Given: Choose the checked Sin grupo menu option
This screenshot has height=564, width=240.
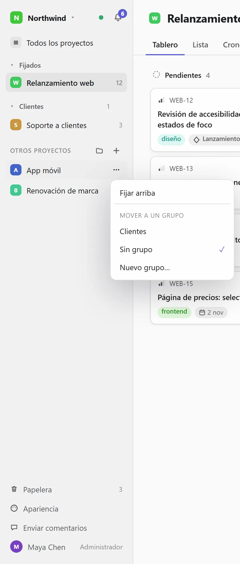Looking at the screenshot, I should (172, 250).
